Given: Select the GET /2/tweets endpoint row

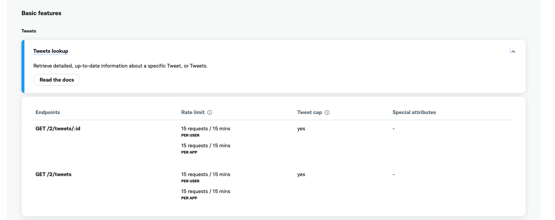Looking at the screenshot, I should point(53,174).
